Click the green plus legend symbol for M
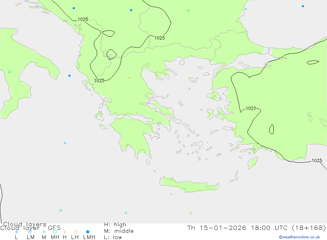327x240 pixels. 43,232
